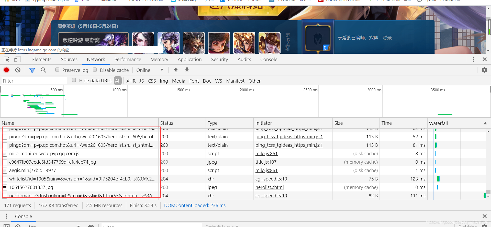
Task: Open the Online throttling dropdown
Action: pos(150,70)
